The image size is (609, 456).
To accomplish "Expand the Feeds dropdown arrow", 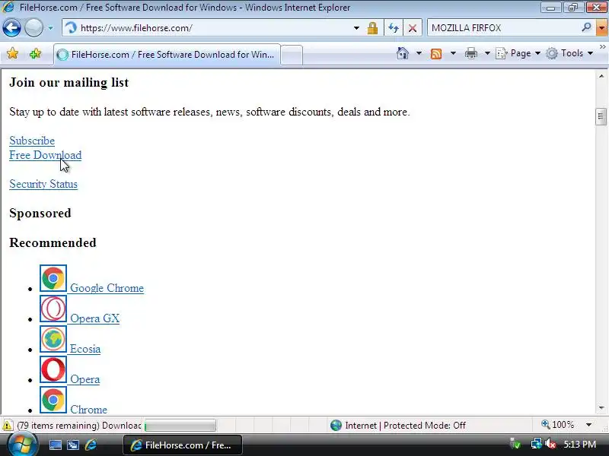I will click(453, 53).
